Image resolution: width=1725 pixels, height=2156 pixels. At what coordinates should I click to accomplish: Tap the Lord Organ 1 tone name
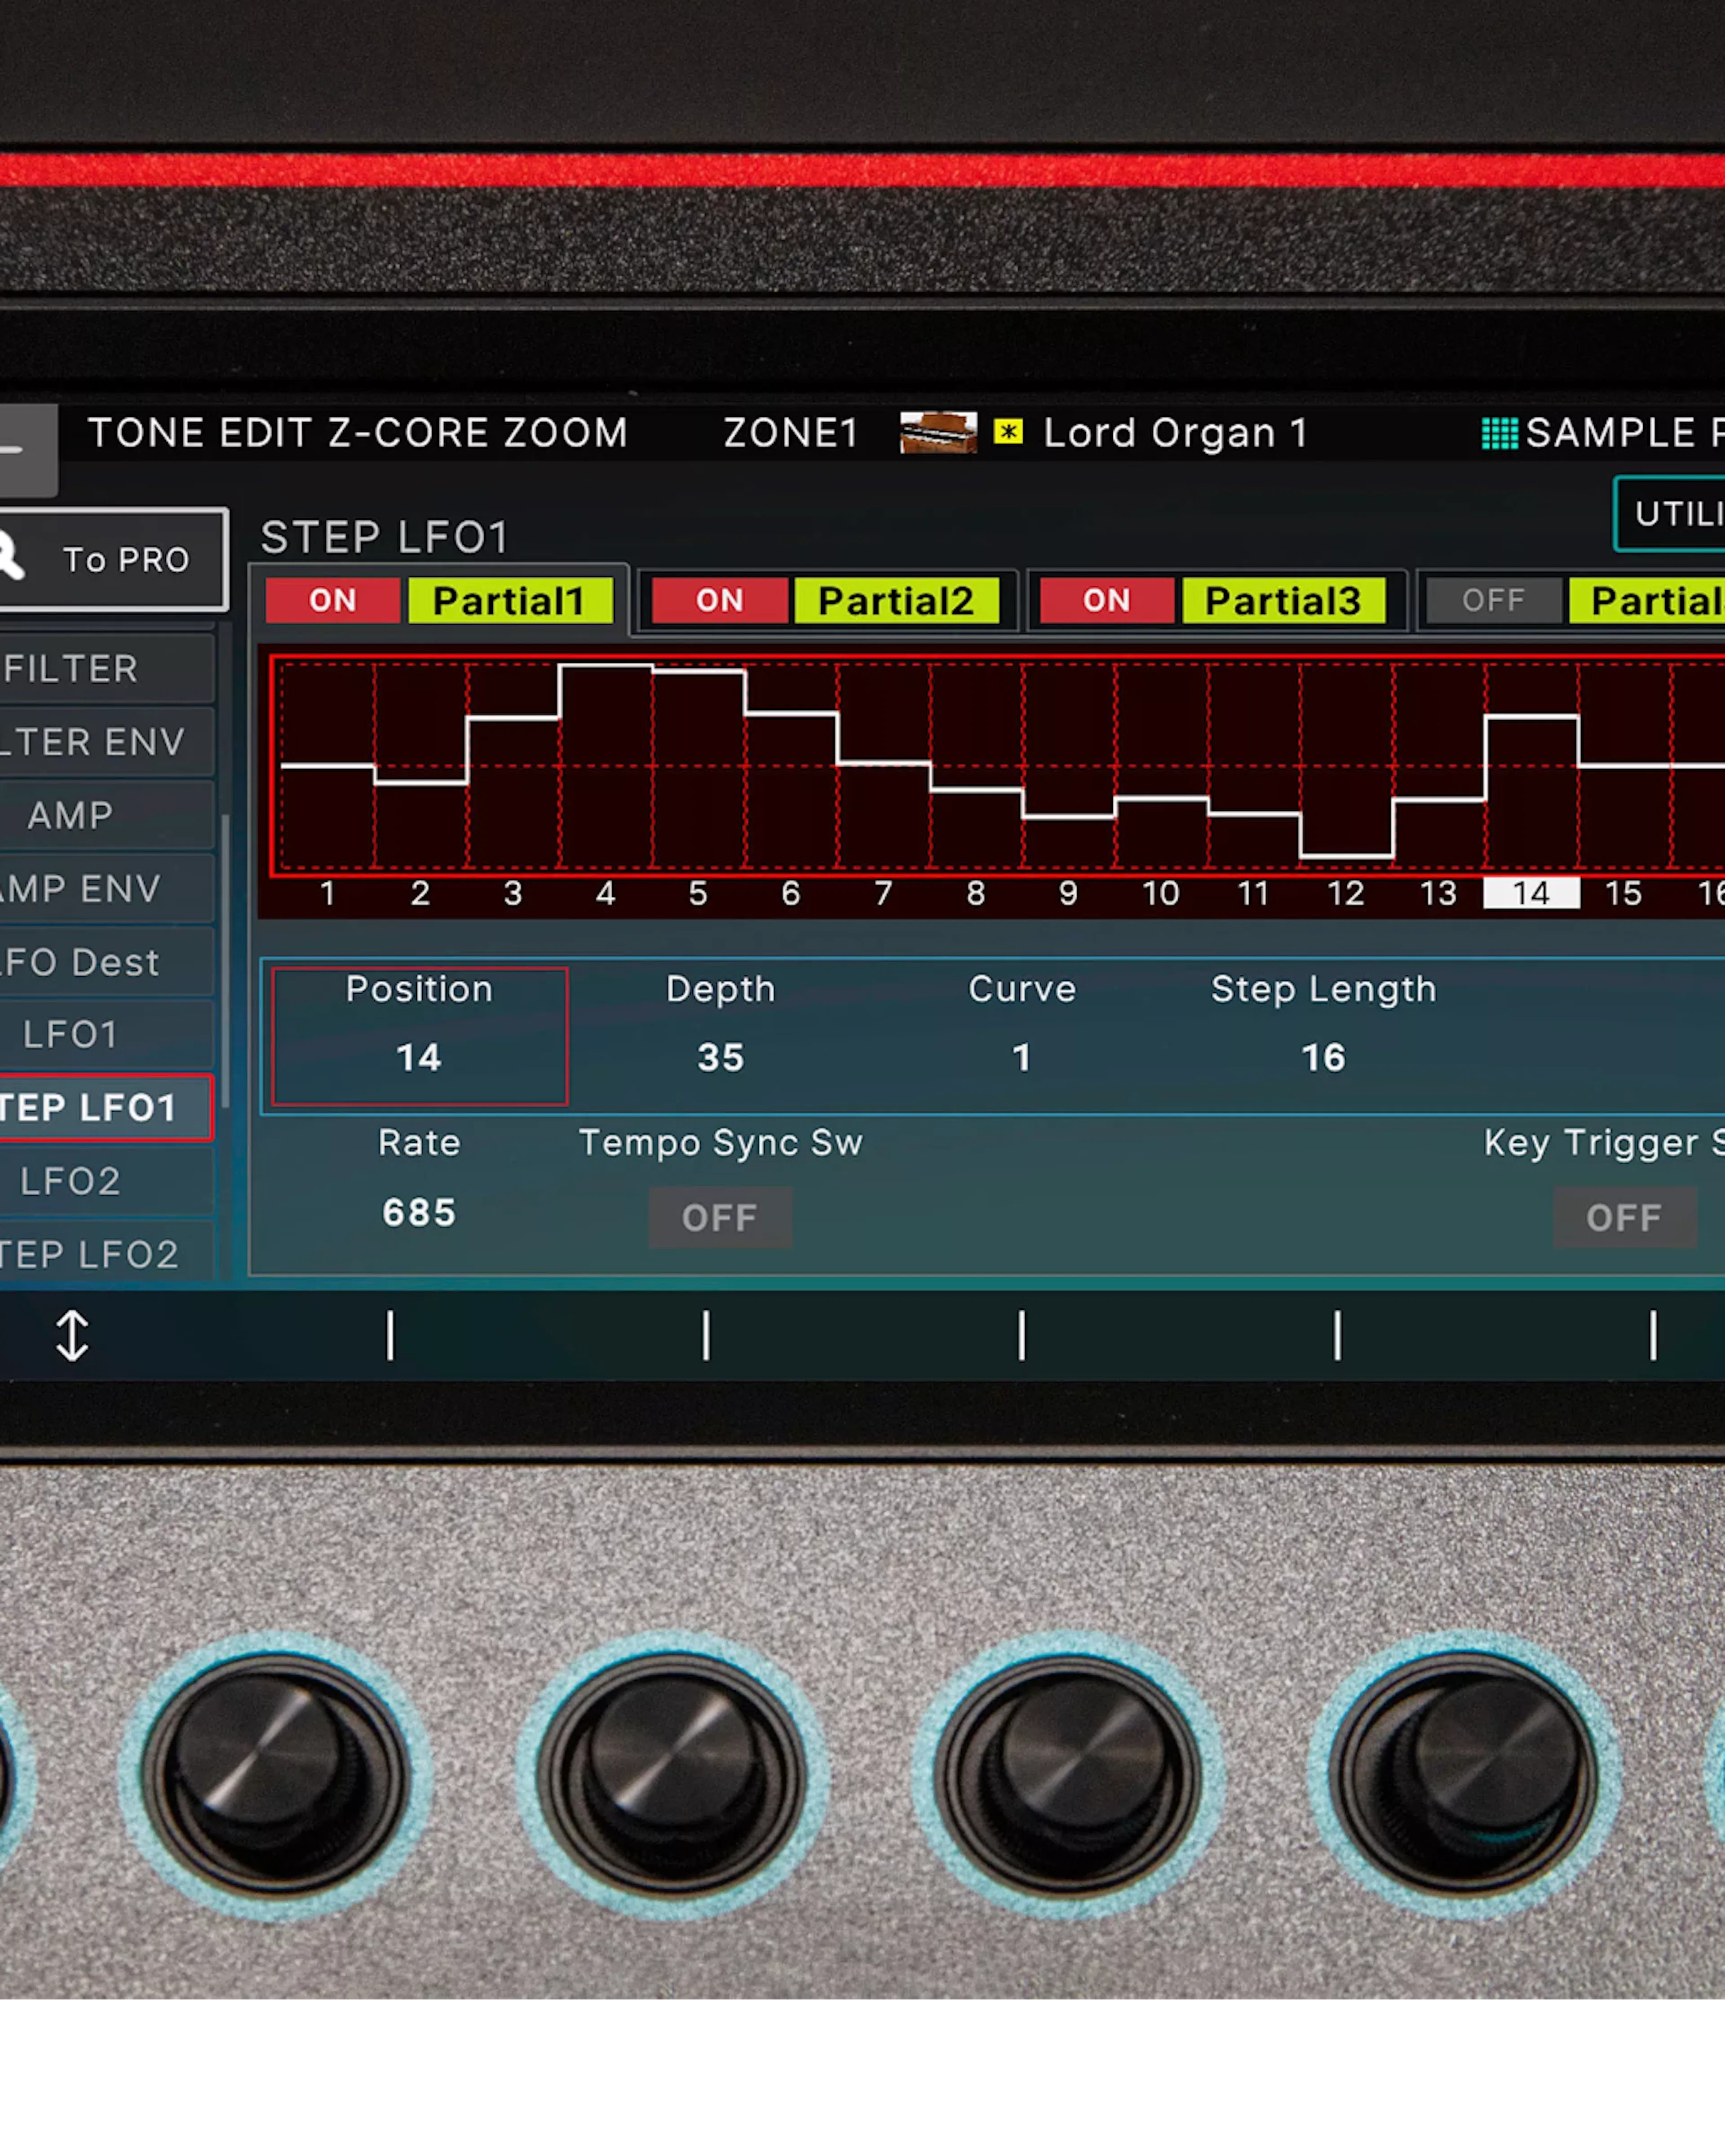(x=1176, y=433)
